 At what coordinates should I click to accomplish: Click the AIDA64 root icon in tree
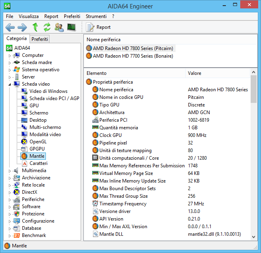[x=9, y=48]
